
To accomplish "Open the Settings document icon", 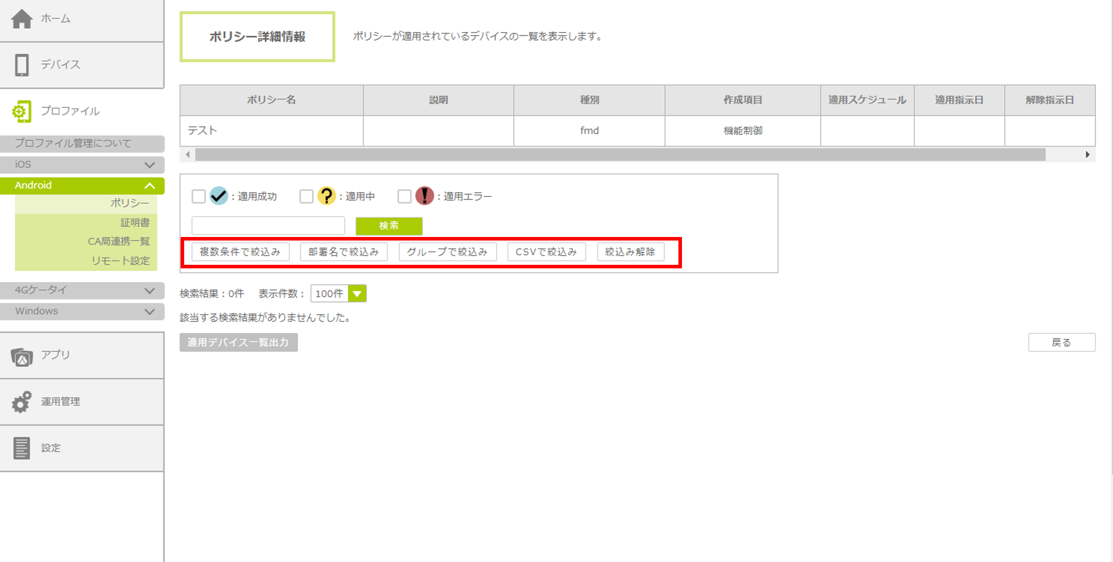I will tap(22, 448).
